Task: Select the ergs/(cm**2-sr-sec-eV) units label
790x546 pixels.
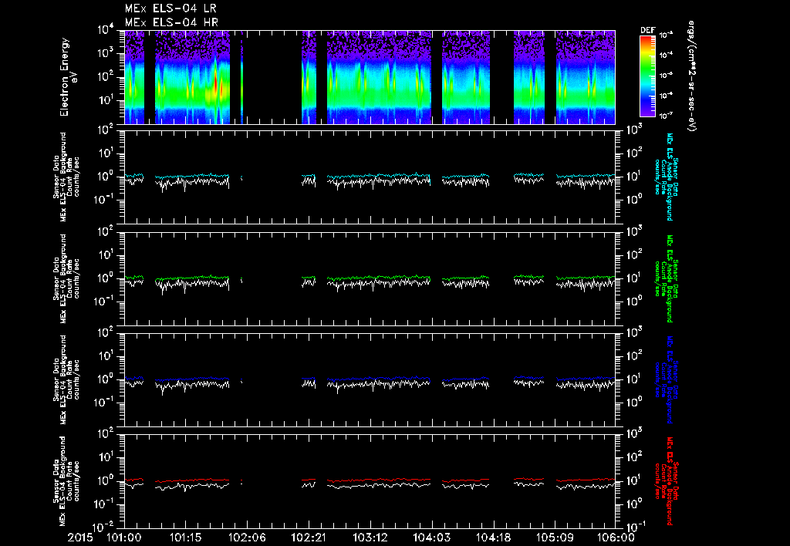Action: click(691, 76)
